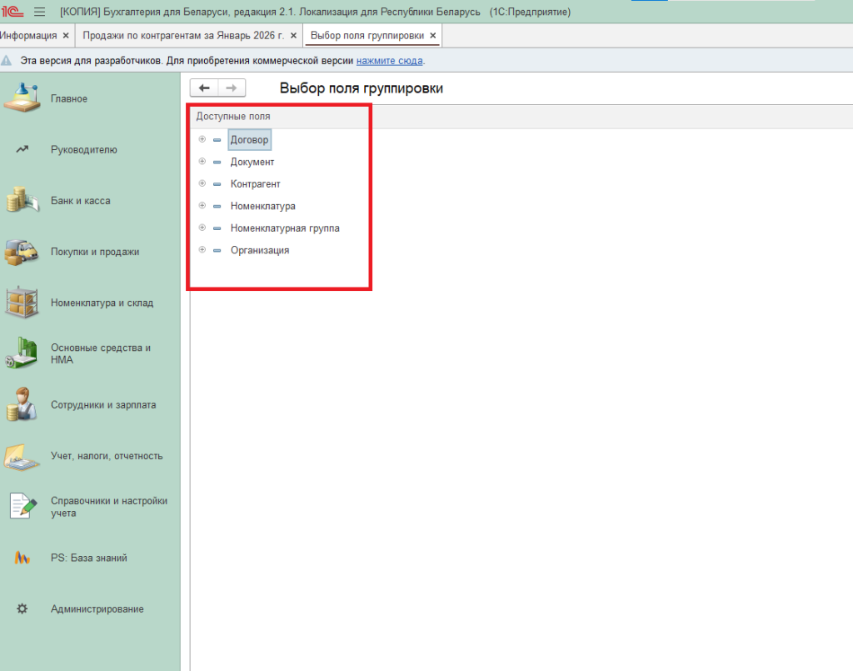Expand the Контрагент field node
The image size is (853, 671).
tap(202, 183)
